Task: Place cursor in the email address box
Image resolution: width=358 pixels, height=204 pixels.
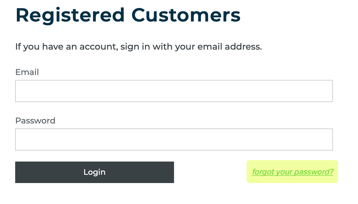Action: (x=174, y=91)
